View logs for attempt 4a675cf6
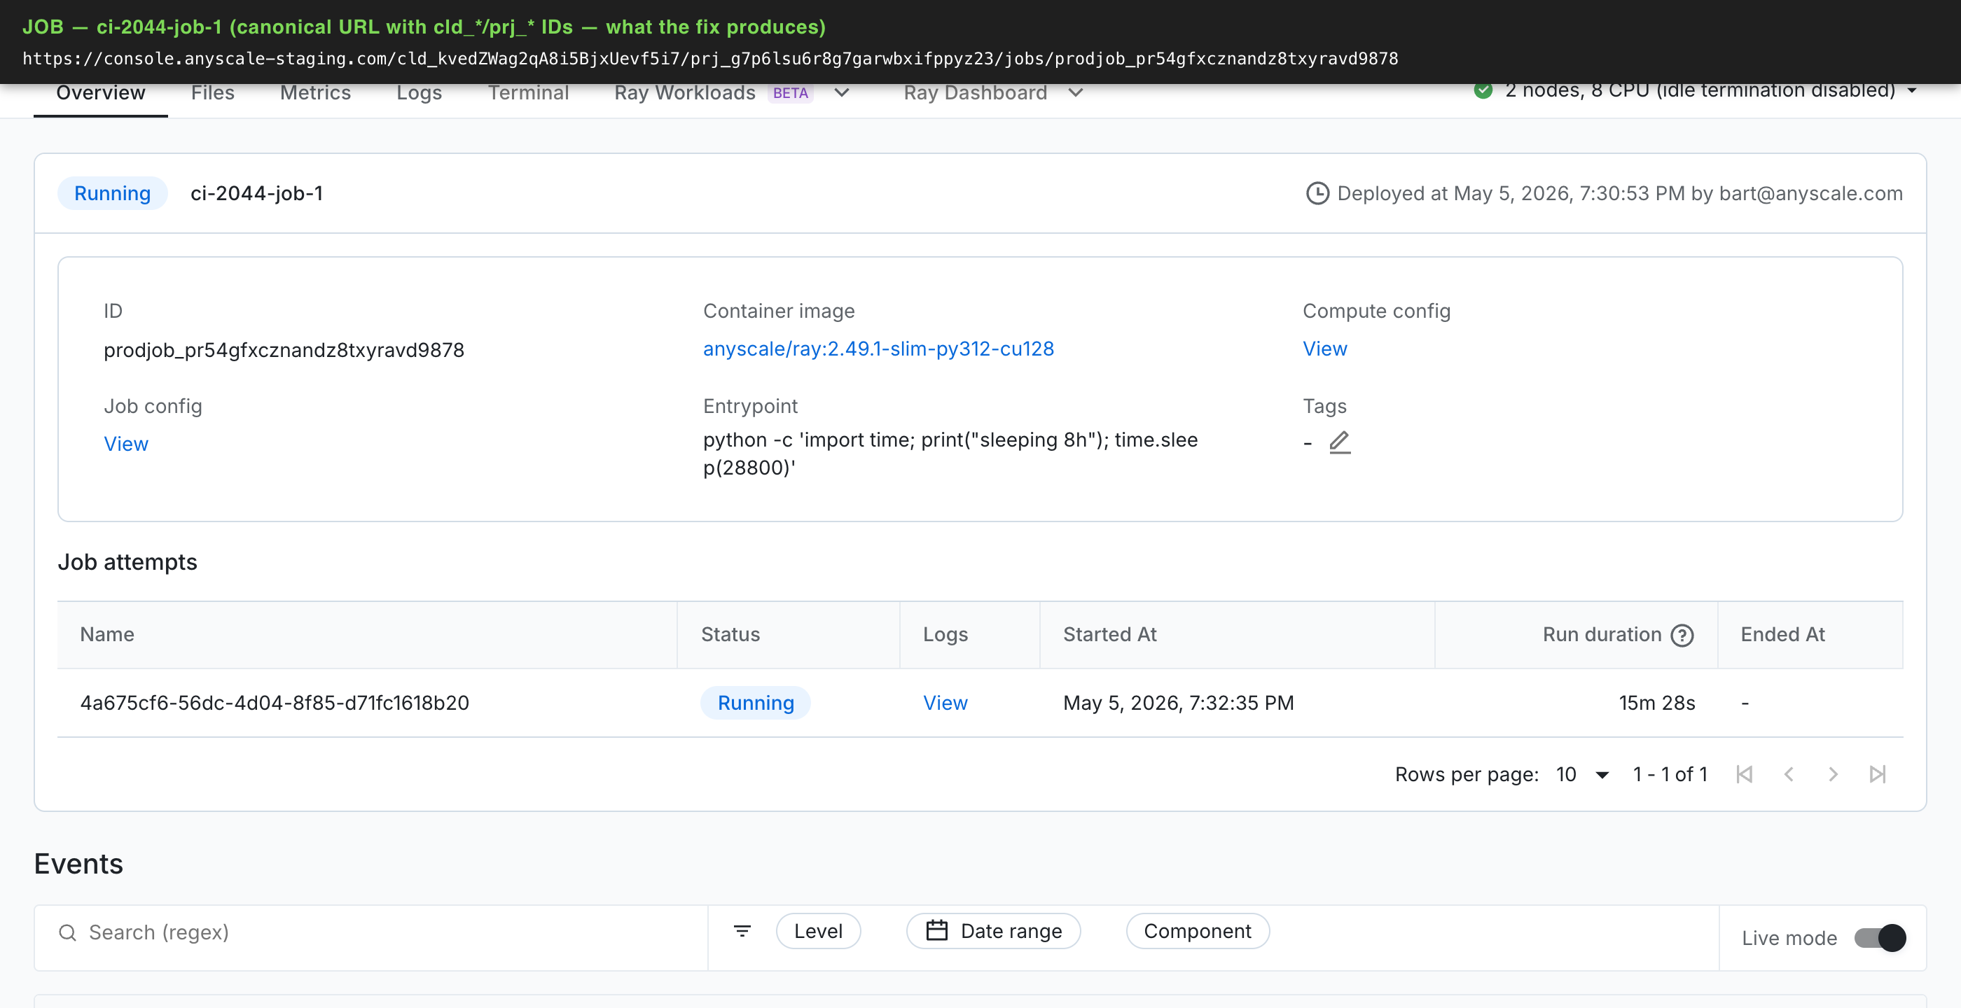Viewport: 1961px width, 1008px height. coord(945,703)
